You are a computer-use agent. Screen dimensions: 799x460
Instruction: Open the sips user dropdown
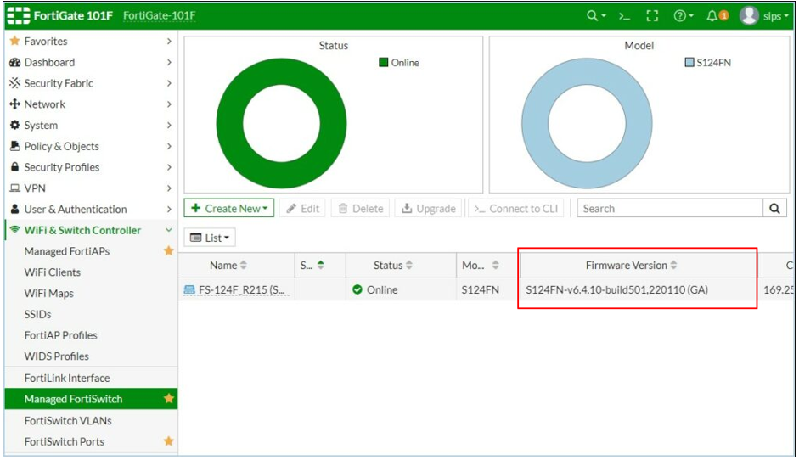tap(775, 16)
